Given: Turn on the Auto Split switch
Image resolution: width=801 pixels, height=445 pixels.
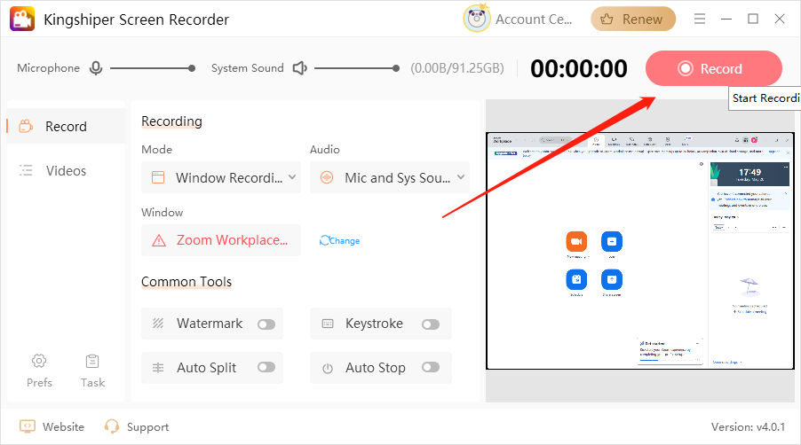Looking at the screenshot, I should [266, 367].
